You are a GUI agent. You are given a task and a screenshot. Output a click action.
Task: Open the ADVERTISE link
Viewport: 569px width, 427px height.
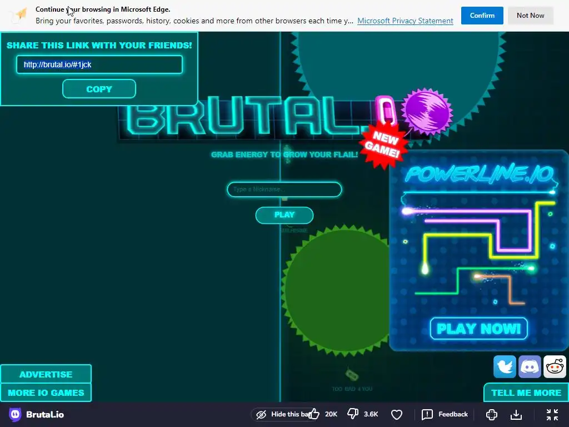coord(46,374)
